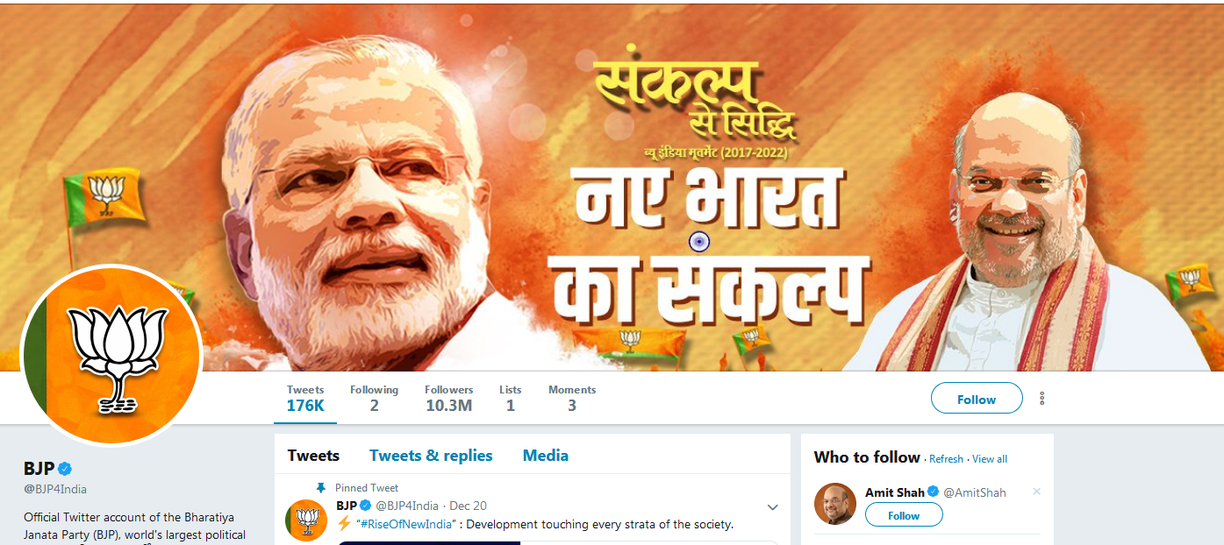The image size is (1224, 545).
Task: Open the three-dot more options menu
Action: tap(1041, 398)
